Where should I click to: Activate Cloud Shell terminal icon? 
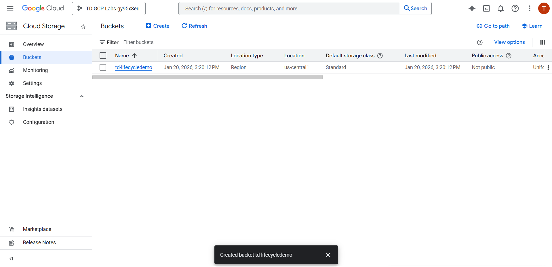tap(486, 9)
